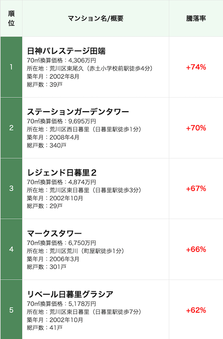Click the 9,695万円 price line
The image size is (223, 339).
pos(61,121)
